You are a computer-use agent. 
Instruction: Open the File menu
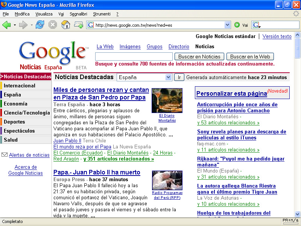pyautogui.click(x=6, y=14)
